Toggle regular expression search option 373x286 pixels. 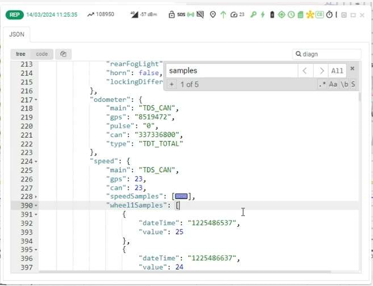pos(322,84)
